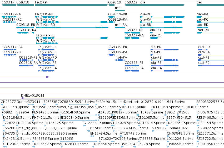Open the cad gene label
224x148 pixels.
click(199, 2)
